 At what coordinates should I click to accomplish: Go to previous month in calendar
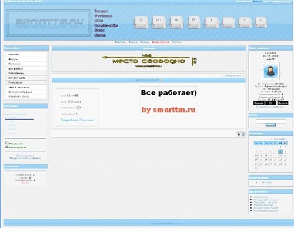point(272,139)
